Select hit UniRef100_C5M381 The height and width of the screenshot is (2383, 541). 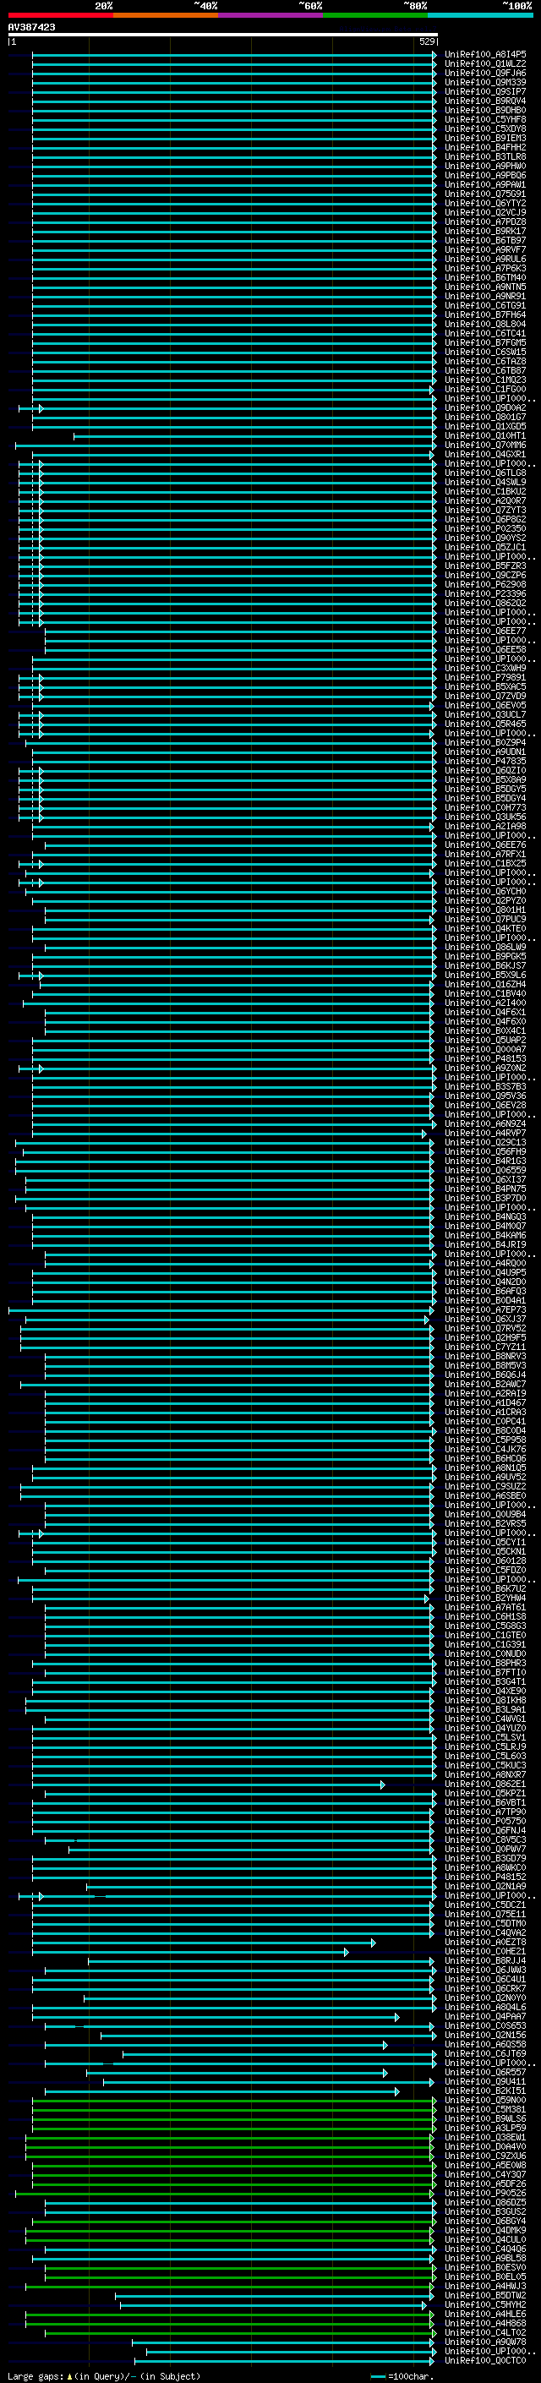pyautogui.click(x=484, y=2109)
